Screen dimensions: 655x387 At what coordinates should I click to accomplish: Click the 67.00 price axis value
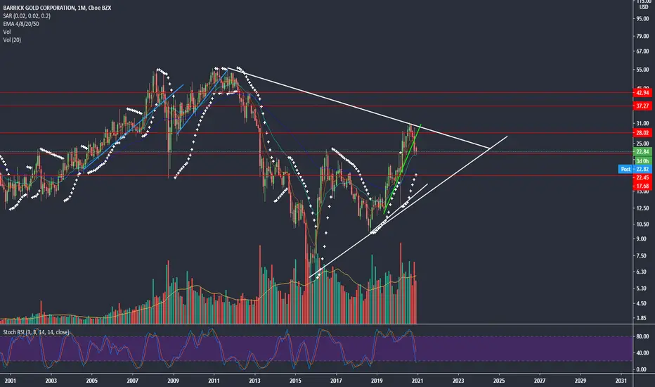[642, 51]
